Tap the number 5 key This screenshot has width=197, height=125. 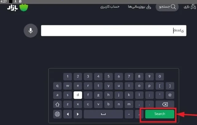[x=108, y=76]
